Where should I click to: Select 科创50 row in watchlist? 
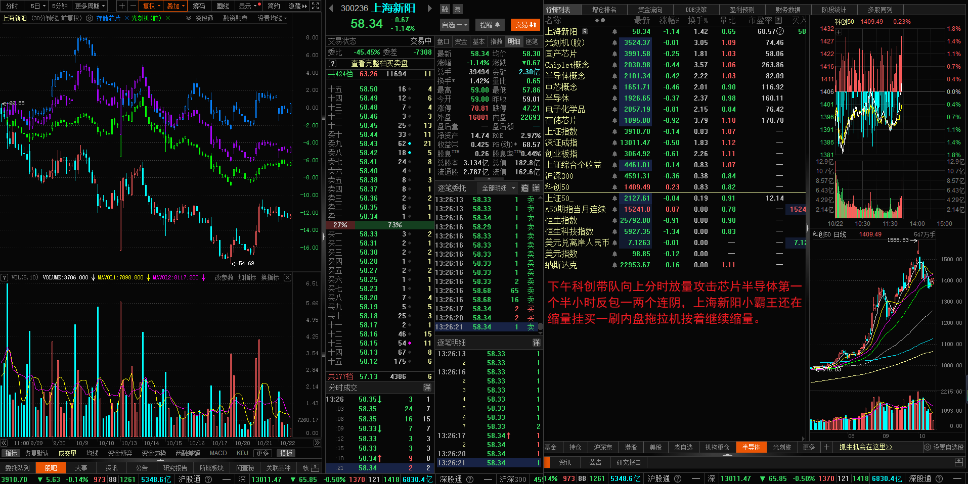(x=675, y=187)
